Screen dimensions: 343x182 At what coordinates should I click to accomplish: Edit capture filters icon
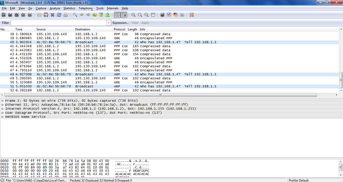(x=162, y=15)
